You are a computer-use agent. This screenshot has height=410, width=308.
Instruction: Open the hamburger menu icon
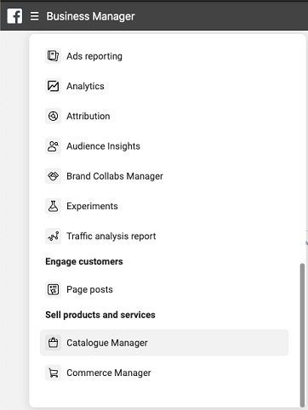[35, 16]
